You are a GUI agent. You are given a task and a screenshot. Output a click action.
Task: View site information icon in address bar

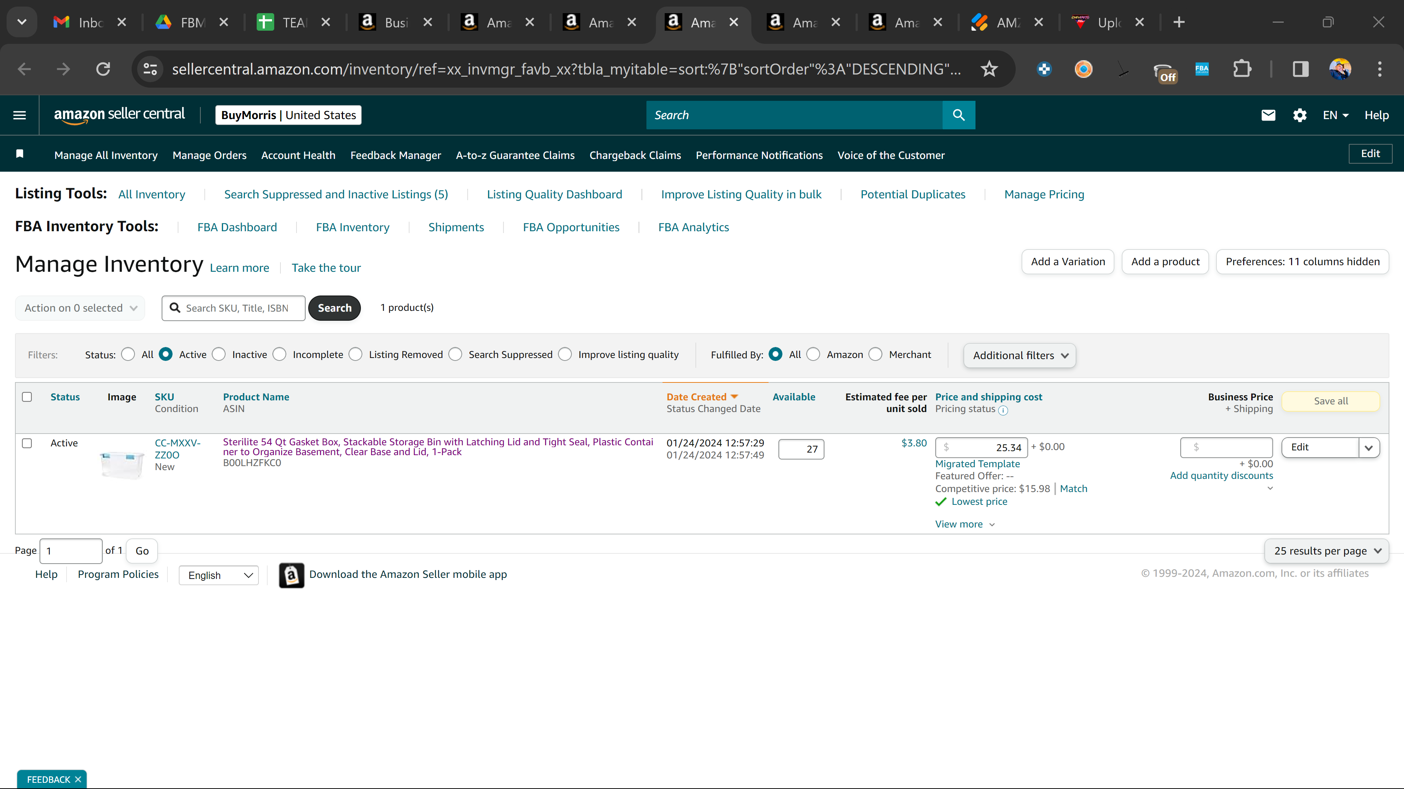pos(150,69)
